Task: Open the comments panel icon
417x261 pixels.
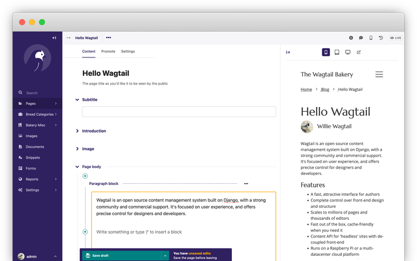Action: coord(361,38)
